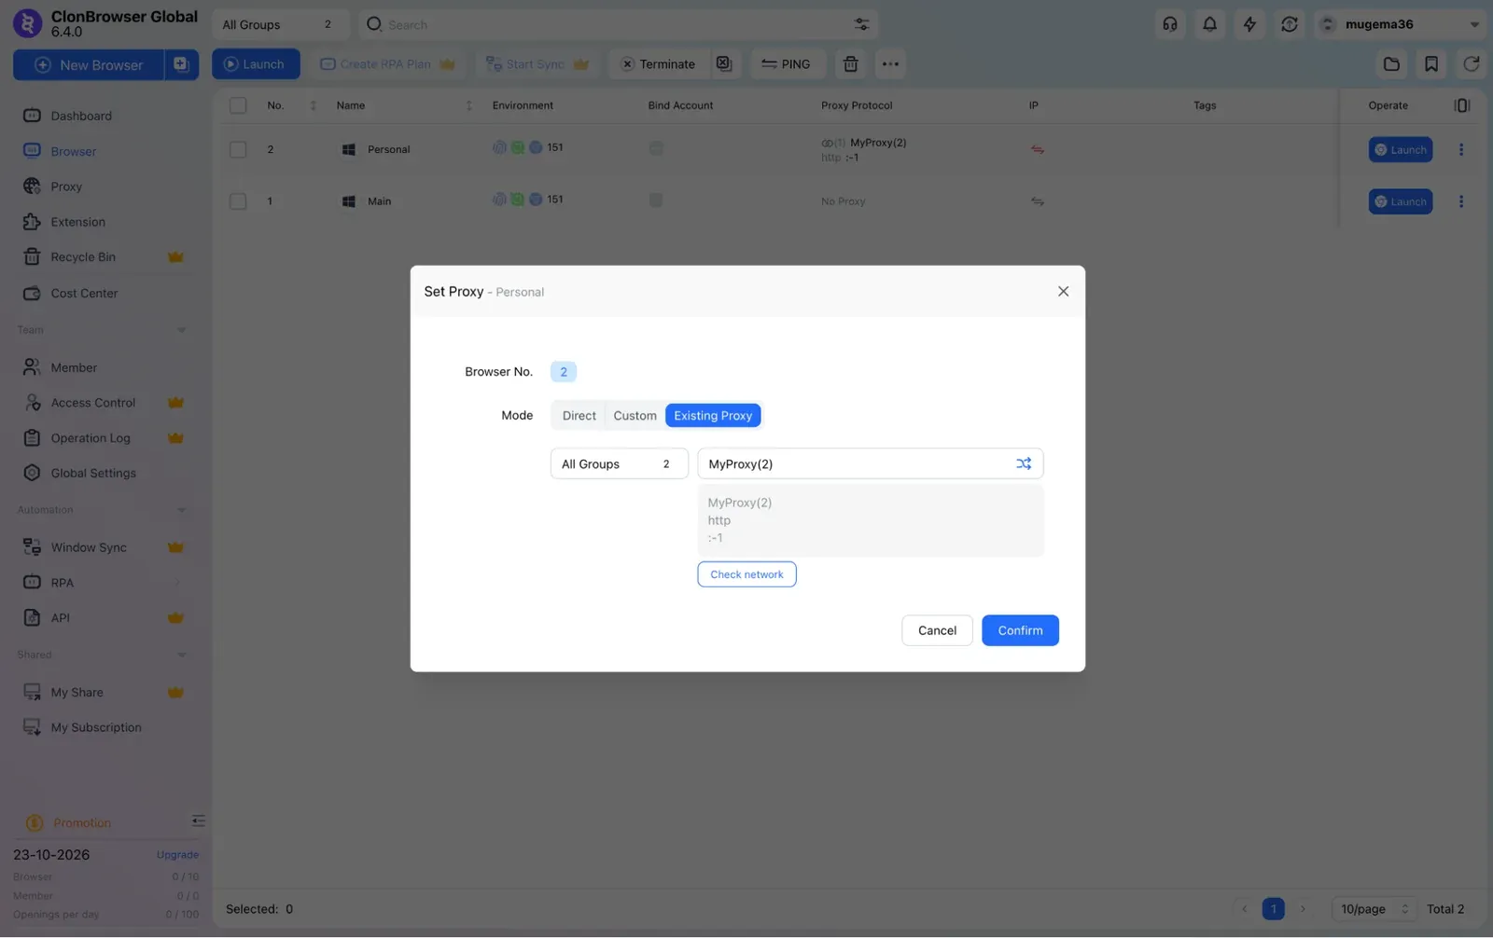Screen dimensions: 1493x938
Task: Click the sync refresh icon in header
Action: [1290, 24]
